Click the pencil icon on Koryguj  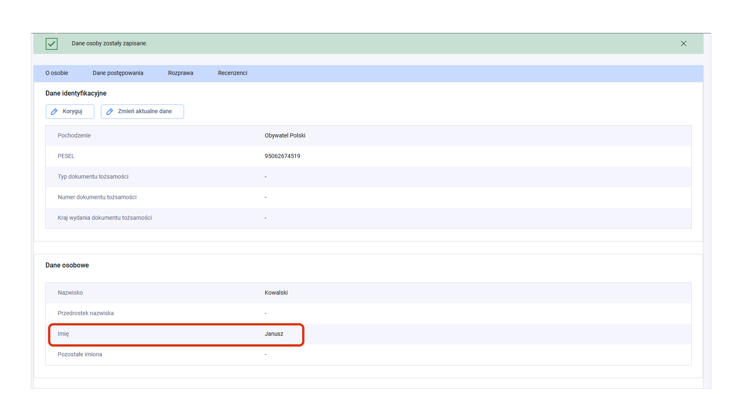(55, 111)
